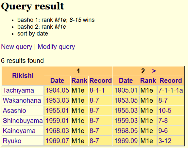
Task: Click the 'sort by date' bullet text
Action: 33,34
